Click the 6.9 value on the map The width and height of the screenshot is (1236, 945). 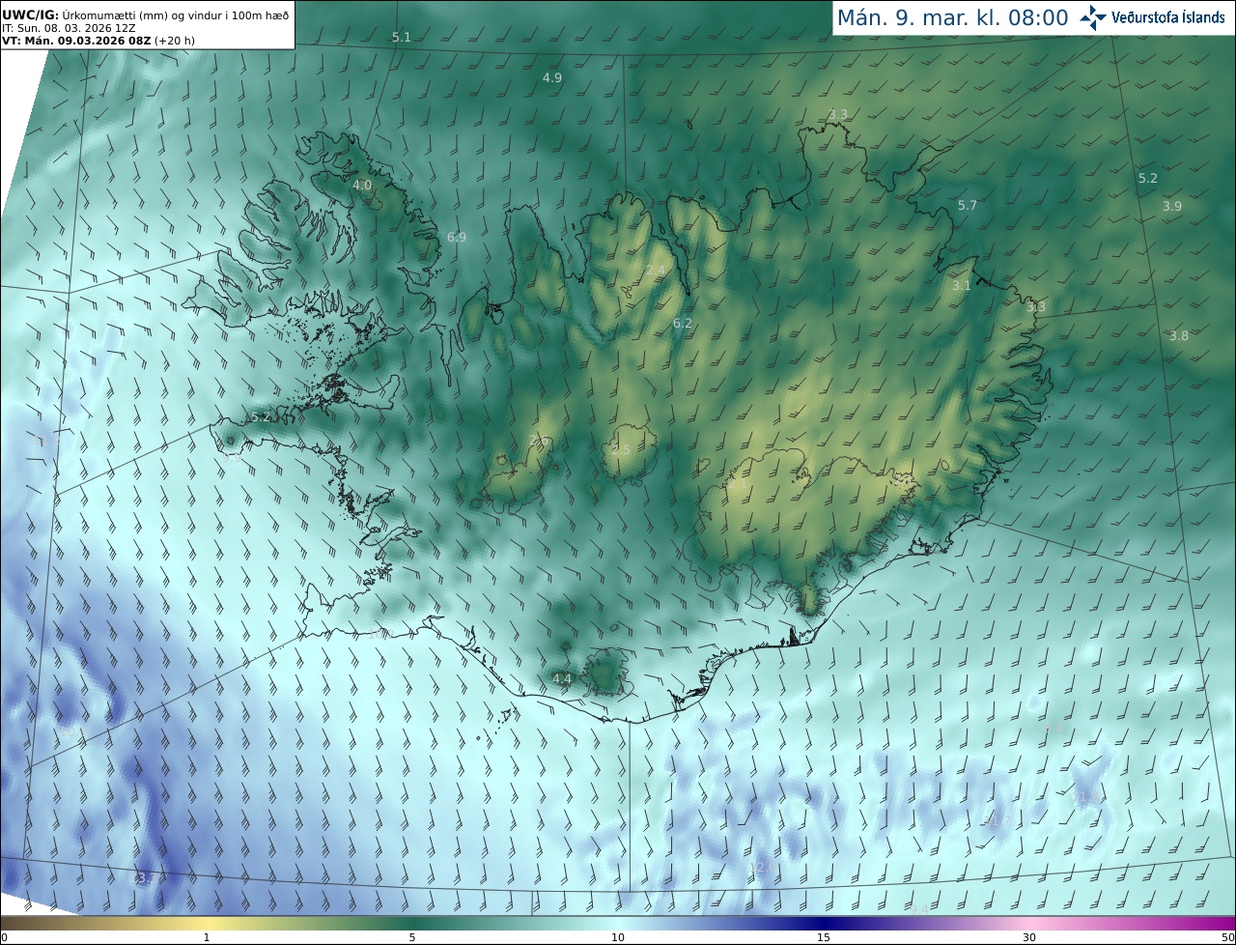click(x=457, y=237)
